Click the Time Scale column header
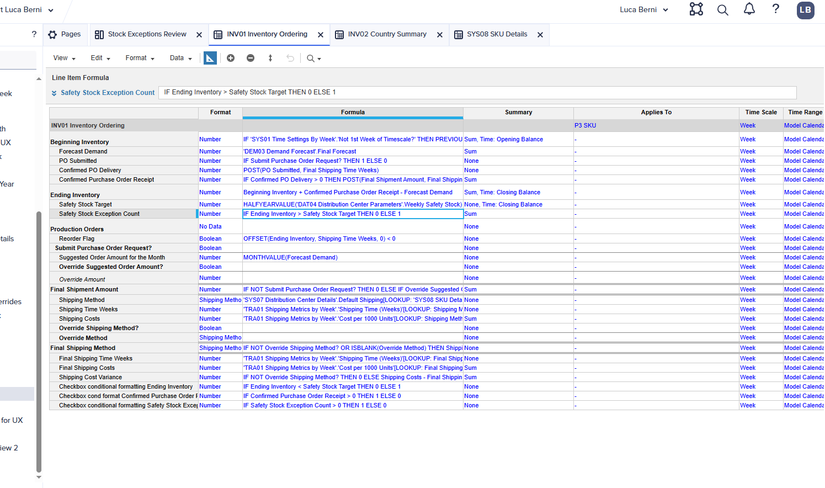This screenshot has width=825, height=488. coord(761,112)
